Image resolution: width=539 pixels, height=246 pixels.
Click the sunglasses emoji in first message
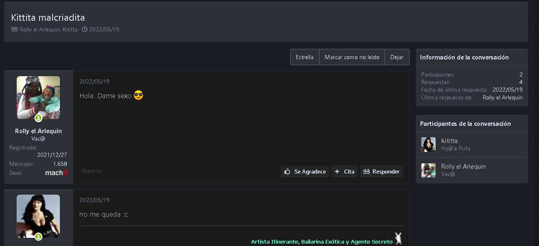pos(138,96)
